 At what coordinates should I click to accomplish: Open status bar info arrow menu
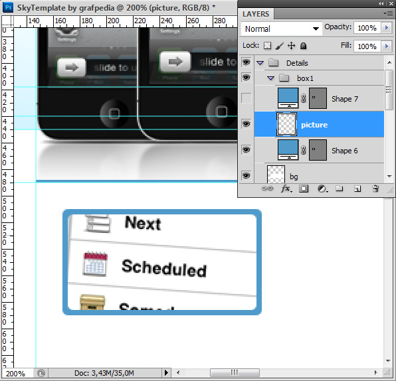[166, 372]
